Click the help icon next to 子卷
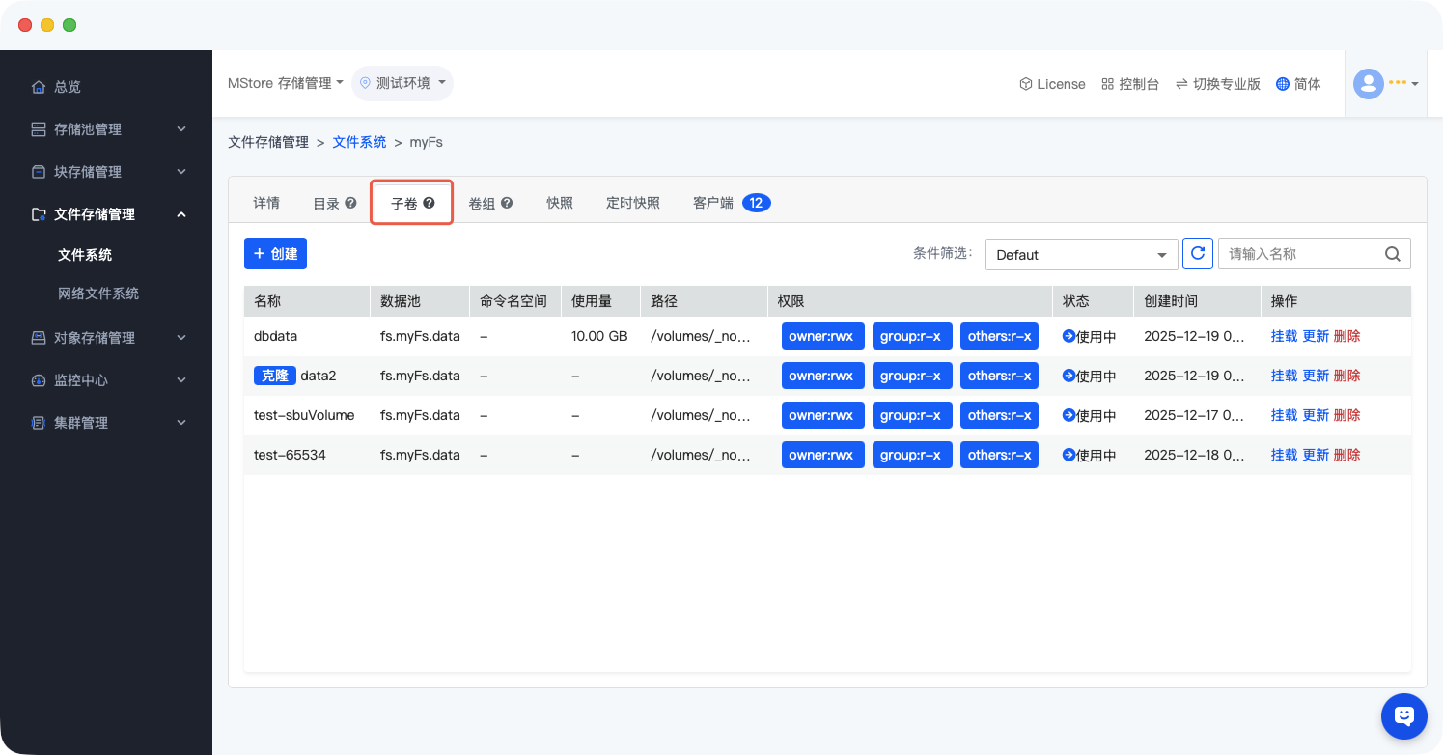 tap(430, 203)
